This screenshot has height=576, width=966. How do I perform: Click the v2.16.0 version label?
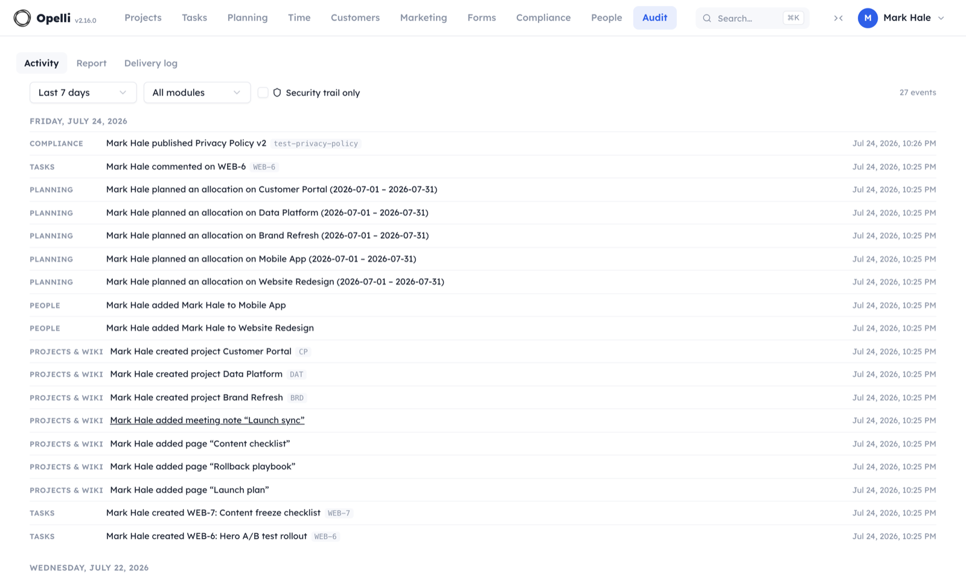(x=85, y=21)
